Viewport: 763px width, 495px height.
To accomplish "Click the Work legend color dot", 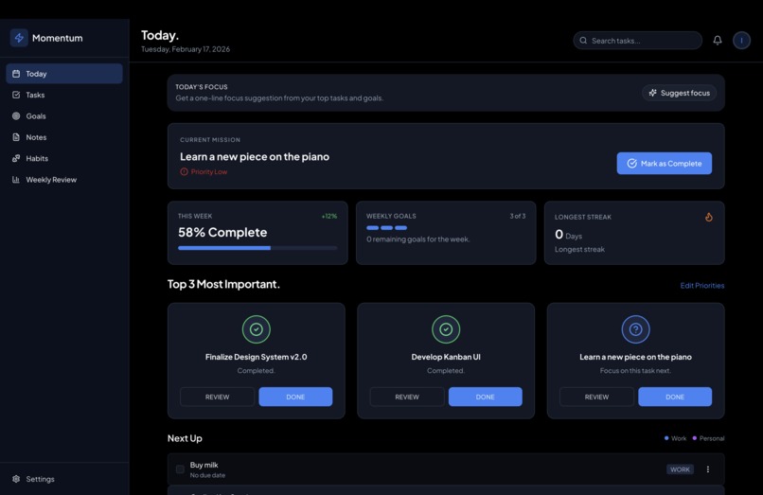I will 666,438.
